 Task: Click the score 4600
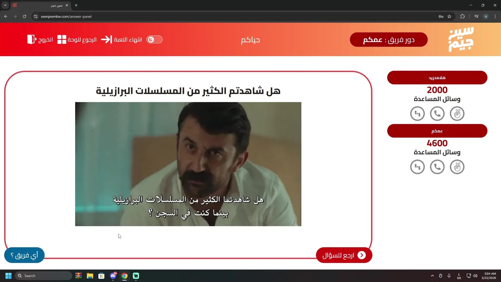click(x=437, y=143)
